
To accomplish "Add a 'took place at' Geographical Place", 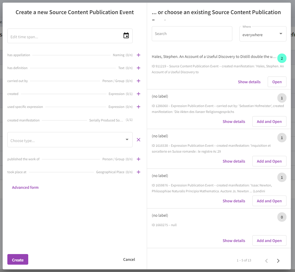I will (139, 172).
